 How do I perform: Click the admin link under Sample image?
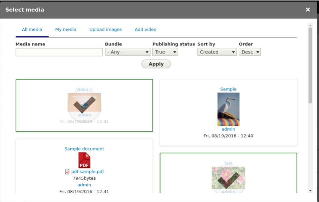tap(228, 129)
